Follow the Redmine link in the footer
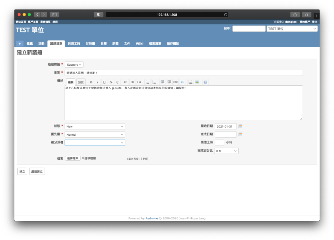This screenshot has width=334, height=240. point(151,218)
